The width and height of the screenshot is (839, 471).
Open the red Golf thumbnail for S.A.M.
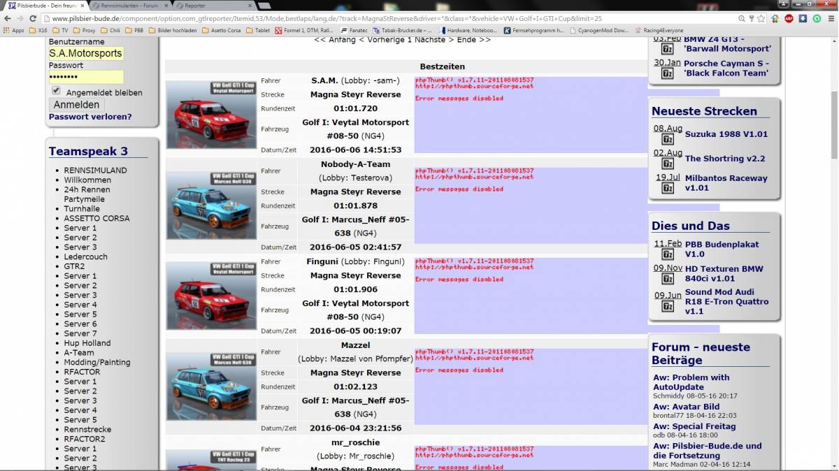click(x=211, y=115)
